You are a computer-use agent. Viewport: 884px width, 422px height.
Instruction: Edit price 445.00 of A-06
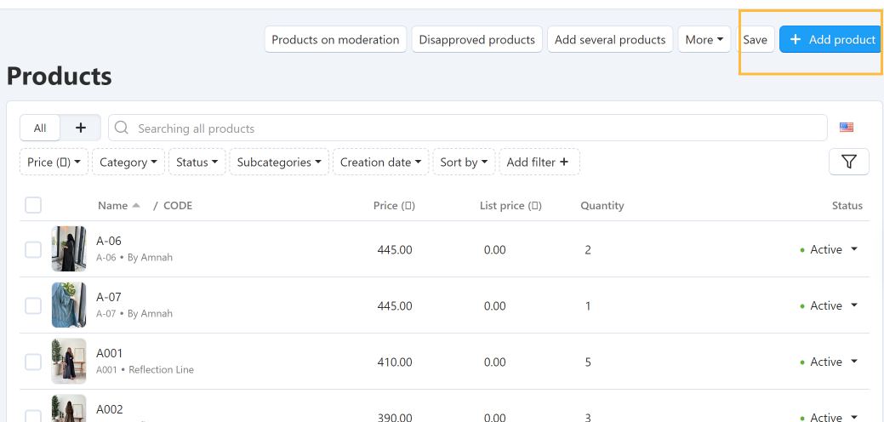395,249
